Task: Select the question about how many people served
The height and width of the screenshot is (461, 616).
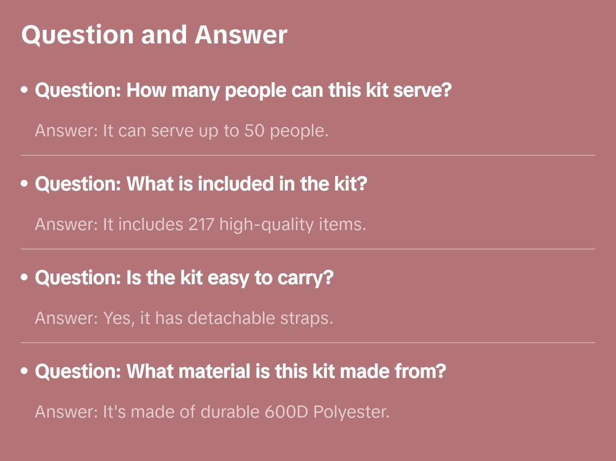Action: (x=243, y=90)
